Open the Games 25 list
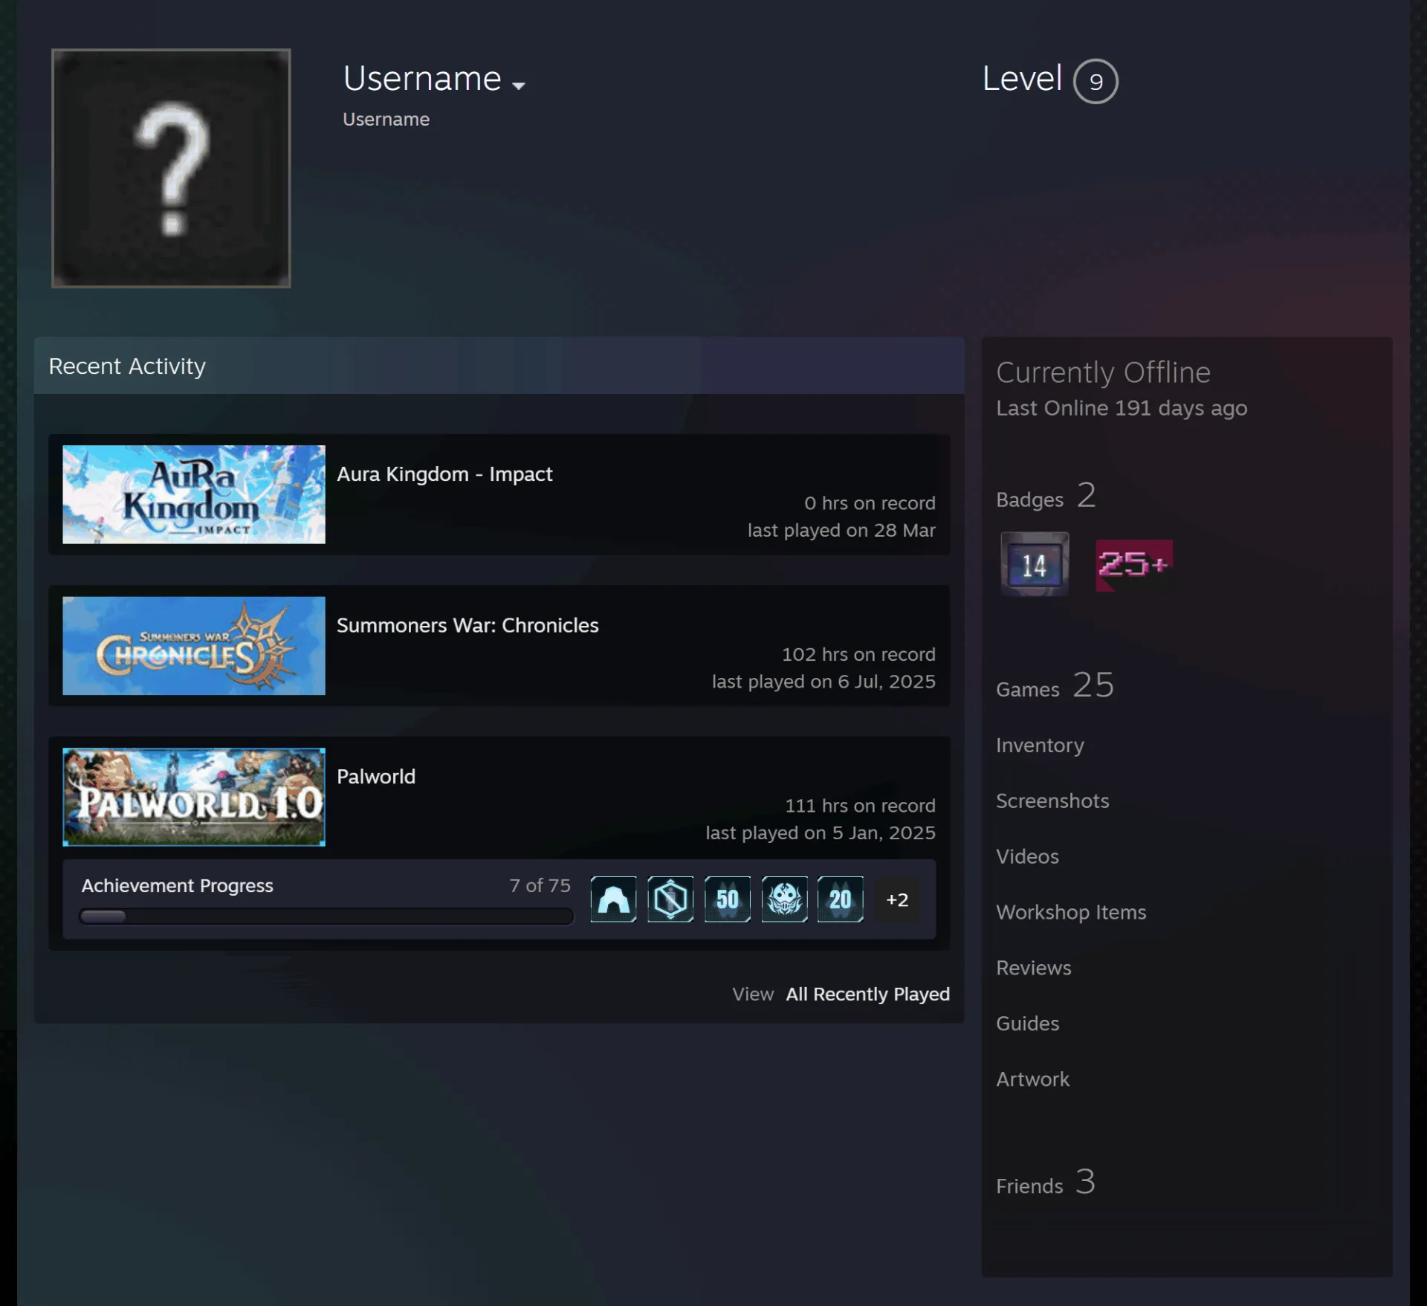The image size is (1427, 1306). [1055, 685]
